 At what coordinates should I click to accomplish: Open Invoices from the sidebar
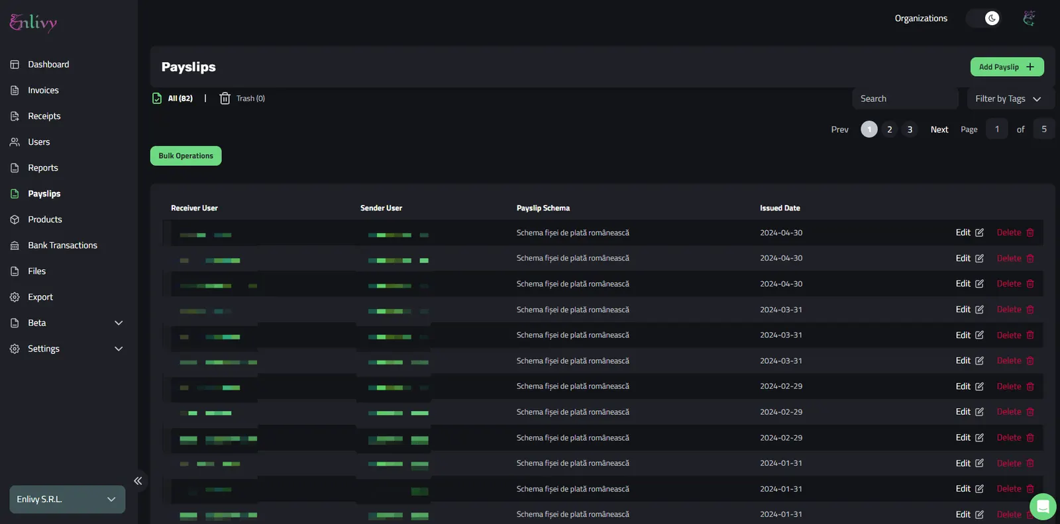(43, 90)
